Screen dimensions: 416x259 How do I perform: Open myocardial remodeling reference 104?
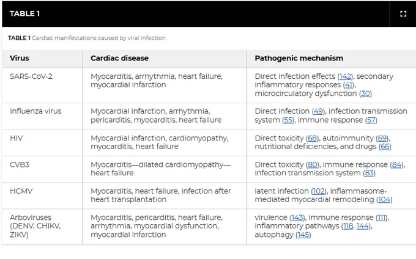(384, 200)
